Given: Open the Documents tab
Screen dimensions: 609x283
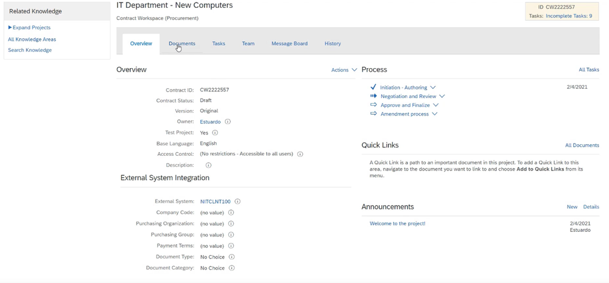Looking at the screenshot, I should click(x=181, y=43).
